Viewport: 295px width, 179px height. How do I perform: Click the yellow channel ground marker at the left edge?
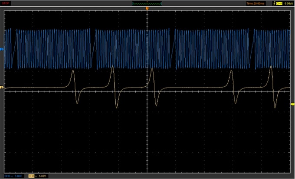(2, 88)
